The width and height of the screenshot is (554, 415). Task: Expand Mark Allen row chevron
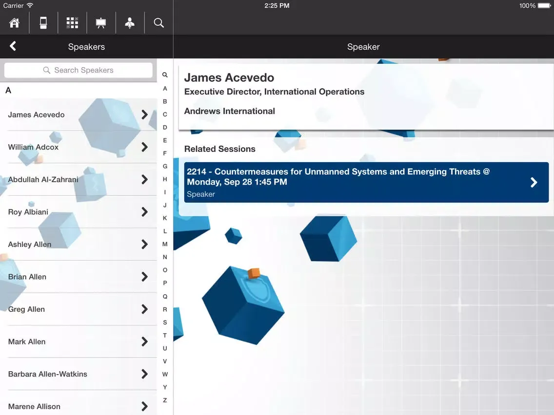click(x=144, y=341)
